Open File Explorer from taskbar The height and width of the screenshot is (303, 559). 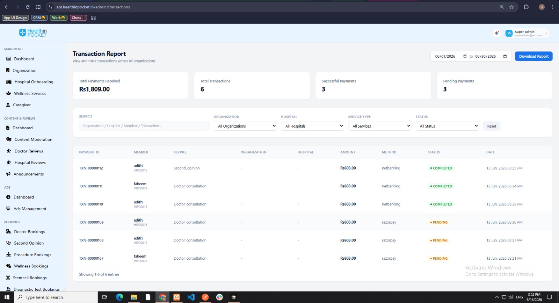pyautogui.click(x=134, y=297)
